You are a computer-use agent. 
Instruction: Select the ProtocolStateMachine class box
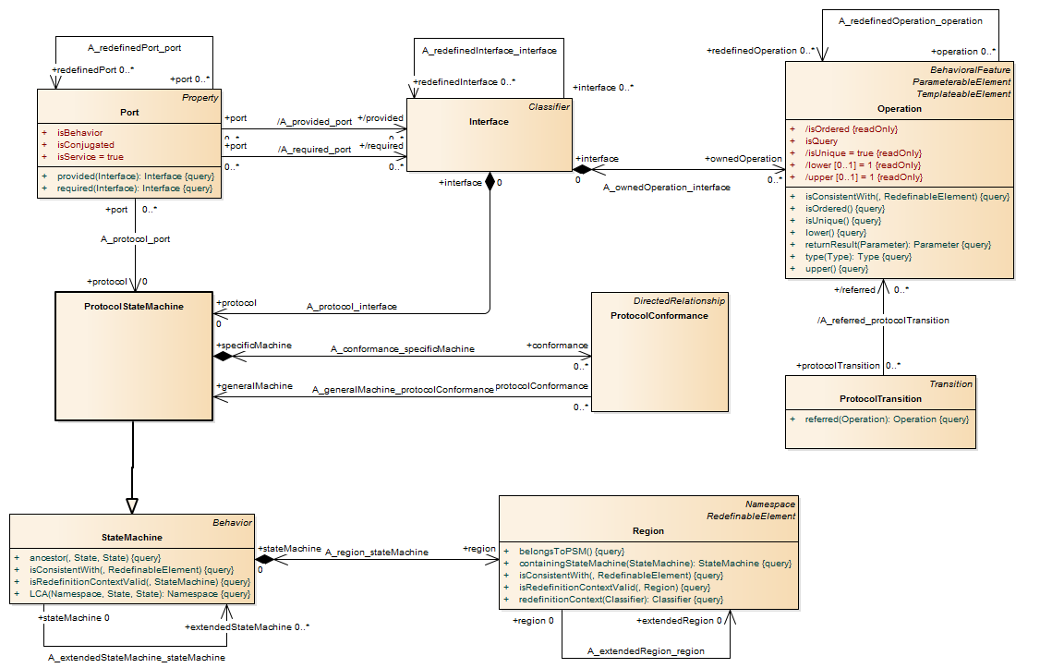pyautogui.click(x=134, y=360)
